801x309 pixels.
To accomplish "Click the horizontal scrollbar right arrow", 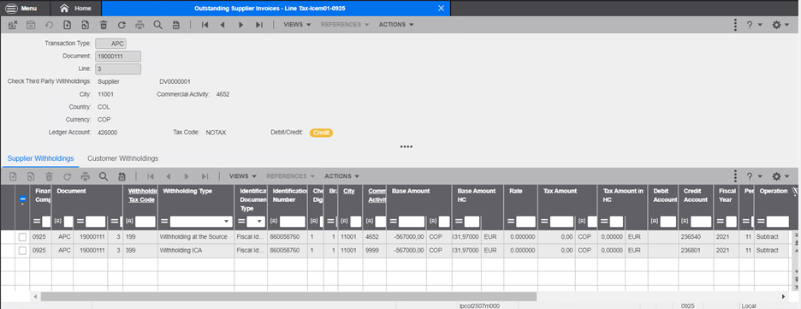I will pos(783,296).
